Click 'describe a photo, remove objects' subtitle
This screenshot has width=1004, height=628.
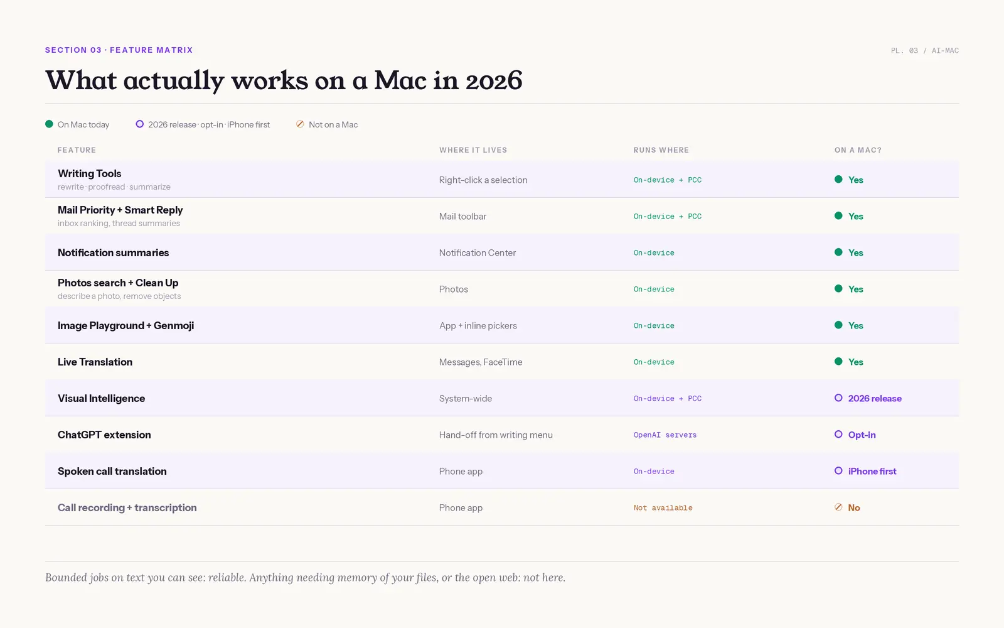click(119, 296)
